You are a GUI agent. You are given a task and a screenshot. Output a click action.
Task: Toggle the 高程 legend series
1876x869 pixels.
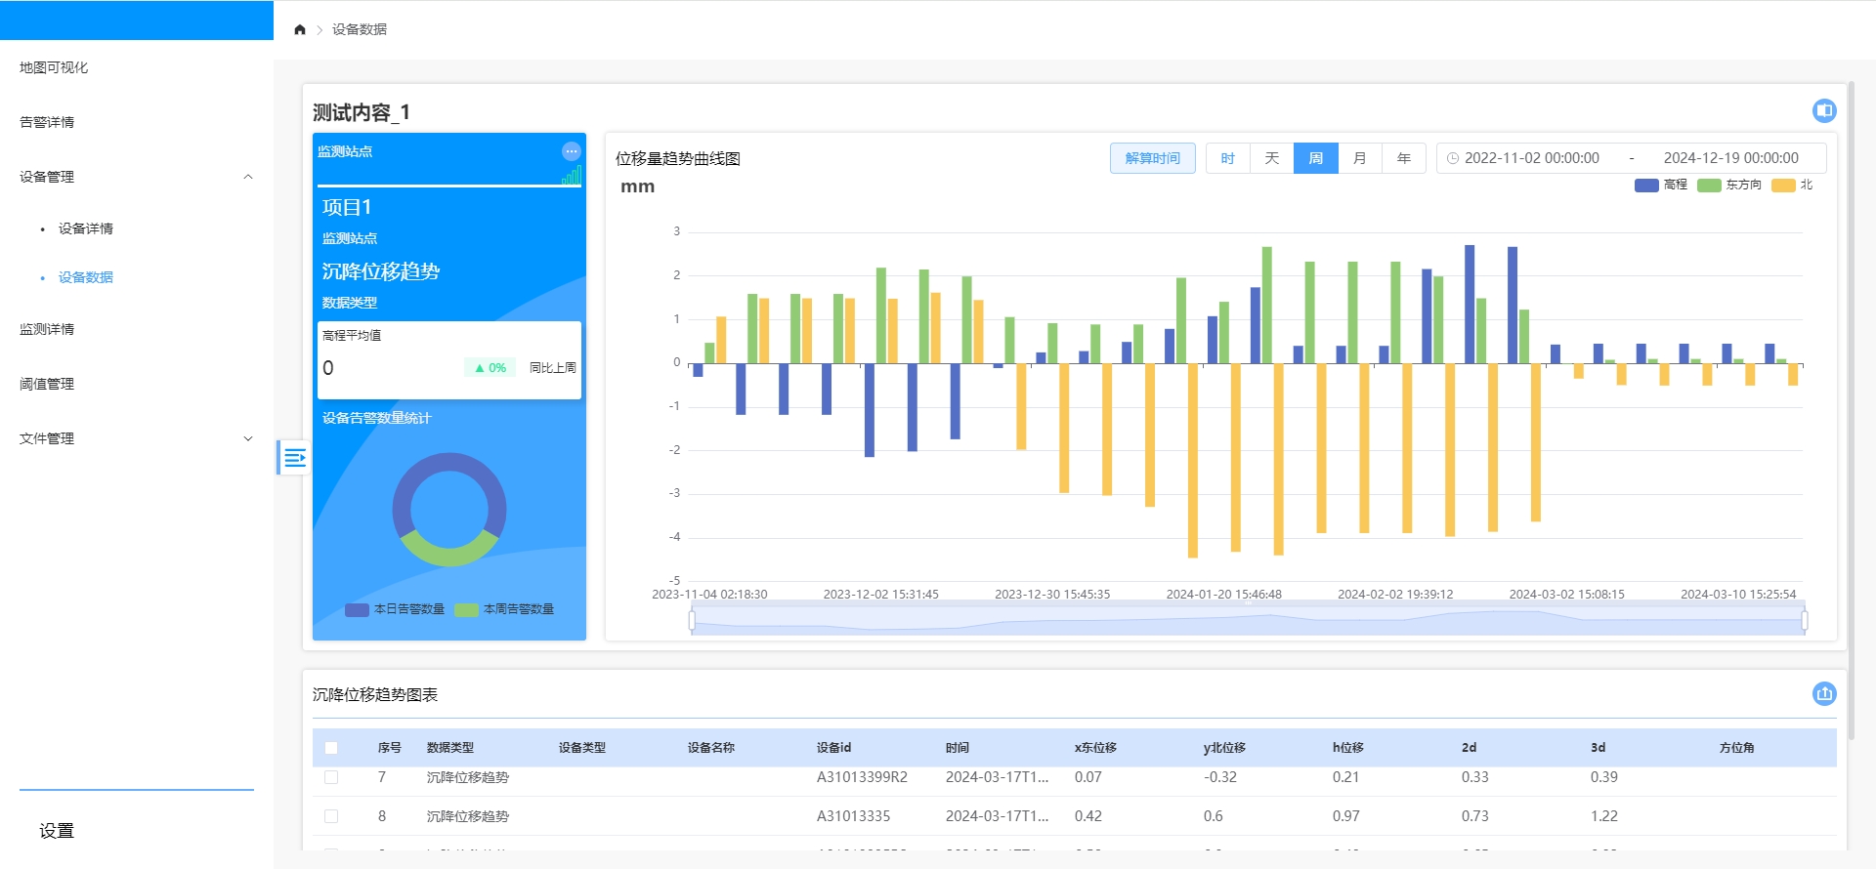pyautogui.click(x=1661, y=185)
